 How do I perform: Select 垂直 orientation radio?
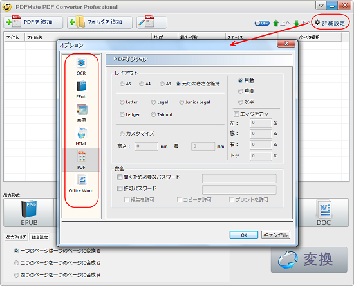pos(241,91)
